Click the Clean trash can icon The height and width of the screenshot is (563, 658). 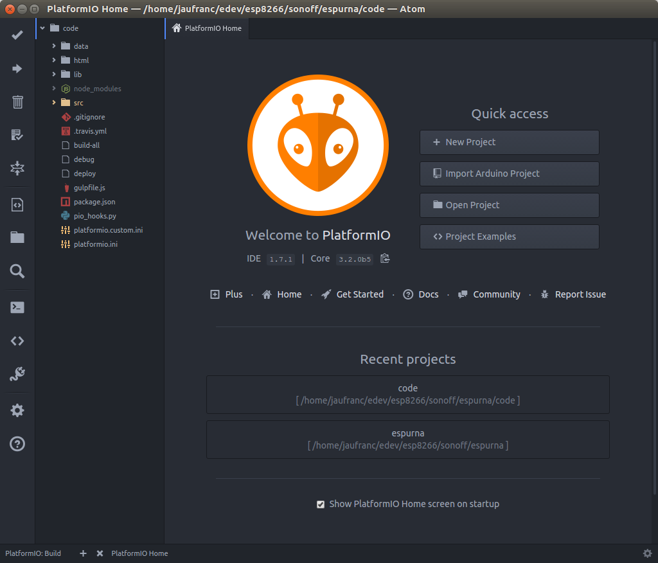pyautogui.click(x=17, y=102)
